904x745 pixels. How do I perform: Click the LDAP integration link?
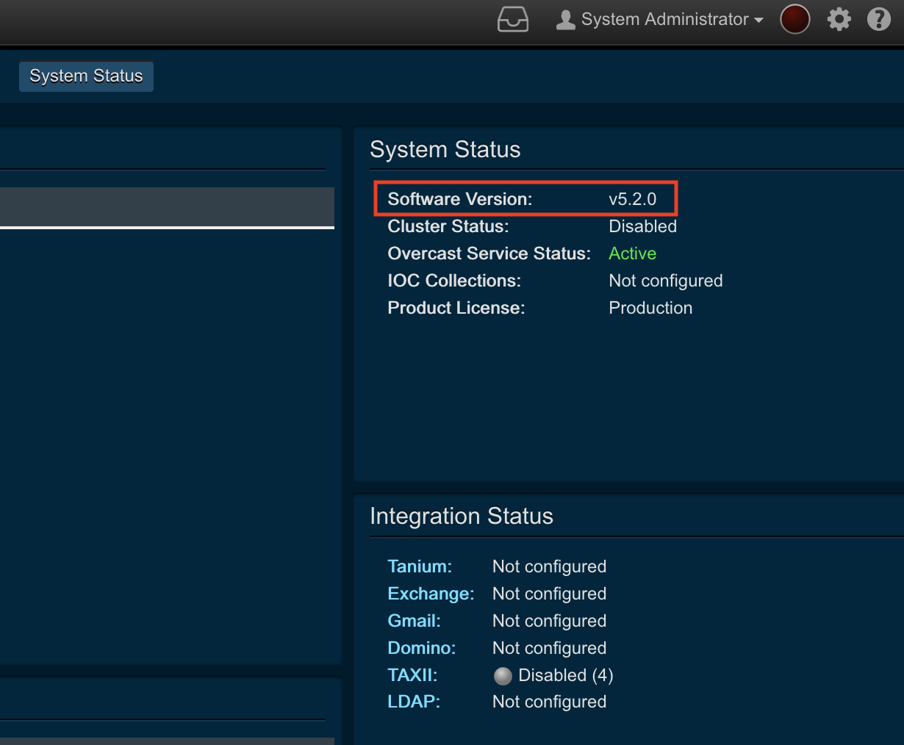[x=413, y=702]
